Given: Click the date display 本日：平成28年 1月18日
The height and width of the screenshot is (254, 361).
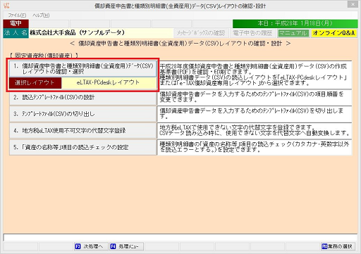Looking at the screenshot, I should (295, 24).
